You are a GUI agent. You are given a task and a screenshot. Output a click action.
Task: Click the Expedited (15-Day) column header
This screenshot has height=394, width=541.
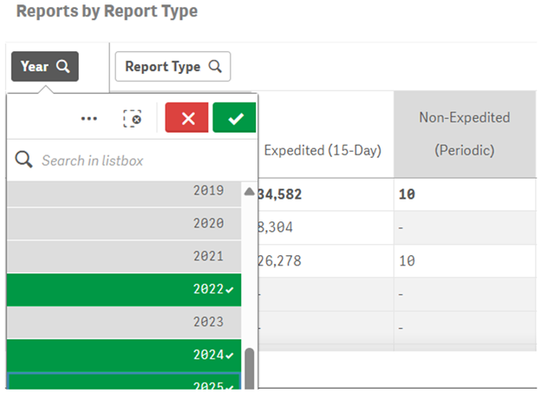(x=323, y=150)
